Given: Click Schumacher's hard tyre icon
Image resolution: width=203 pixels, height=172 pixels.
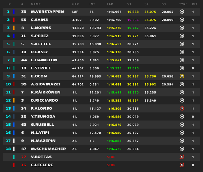Looking at the screenshot, I should 182,149.
